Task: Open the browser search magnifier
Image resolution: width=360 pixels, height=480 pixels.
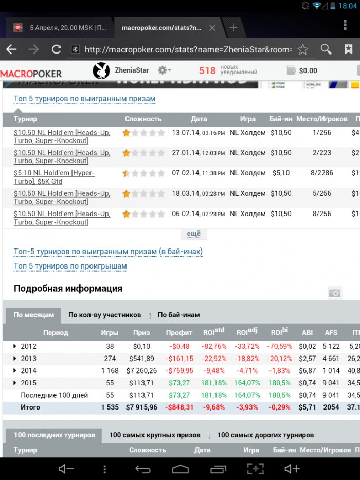Action: [x=326, y=49]
